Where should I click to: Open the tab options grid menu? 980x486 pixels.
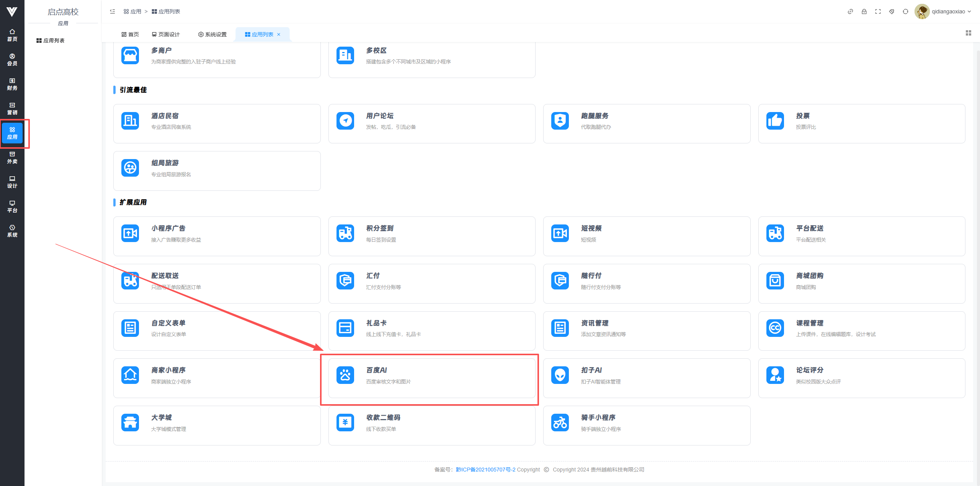[x=968, y=33]
